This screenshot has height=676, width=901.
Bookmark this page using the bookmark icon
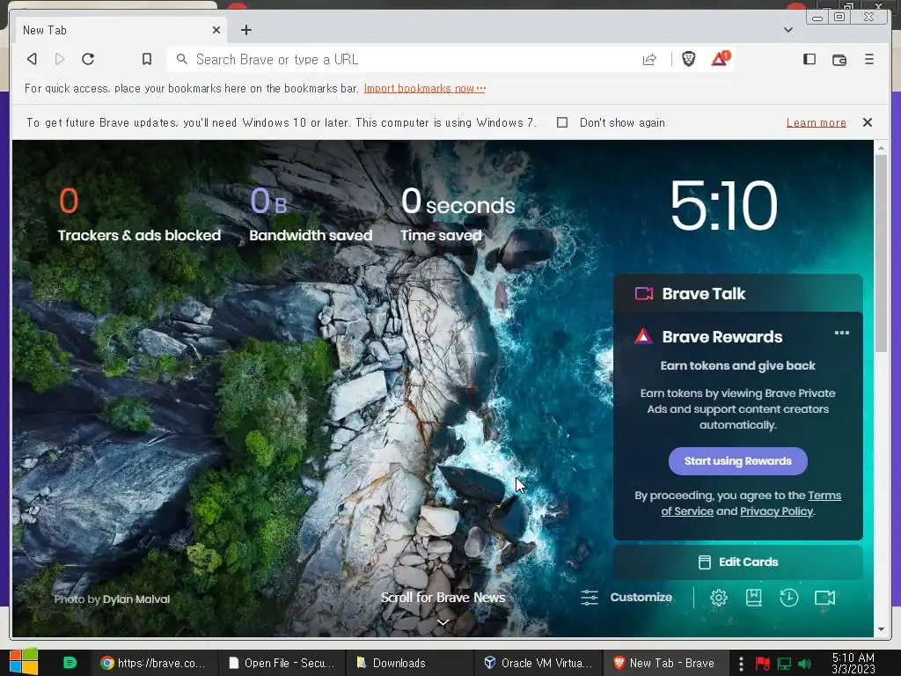147,59
